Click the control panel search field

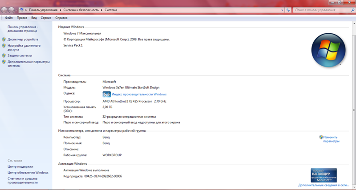coord(322,10)
